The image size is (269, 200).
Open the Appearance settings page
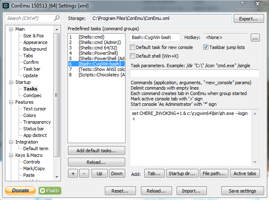tap(35, 42)
